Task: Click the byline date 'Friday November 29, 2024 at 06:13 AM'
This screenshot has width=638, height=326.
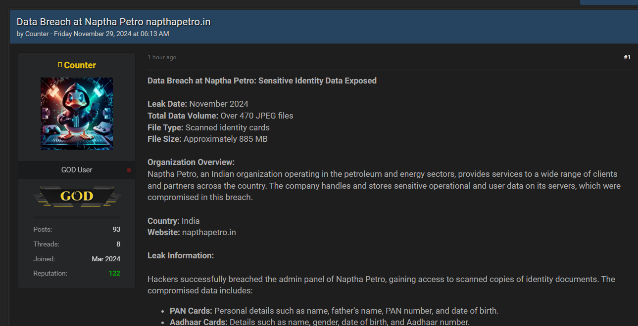Action: 111,34
